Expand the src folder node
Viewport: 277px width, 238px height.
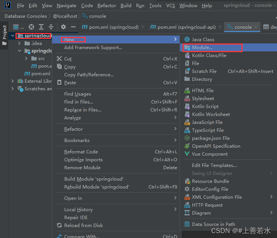26,59
